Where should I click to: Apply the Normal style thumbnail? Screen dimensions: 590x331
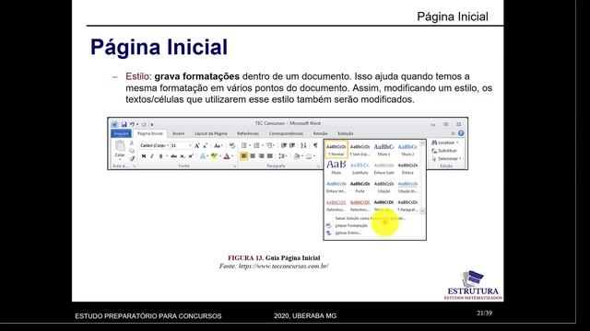click(336, 150)
